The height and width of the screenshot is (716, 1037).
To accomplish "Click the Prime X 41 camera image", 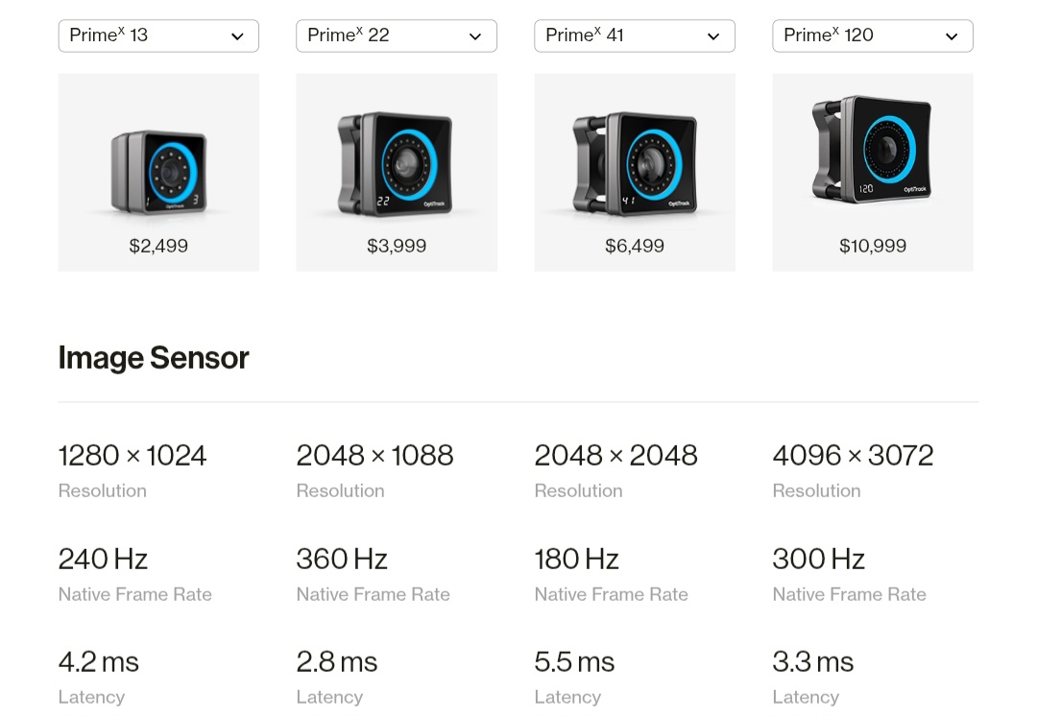I will [635, 163].
